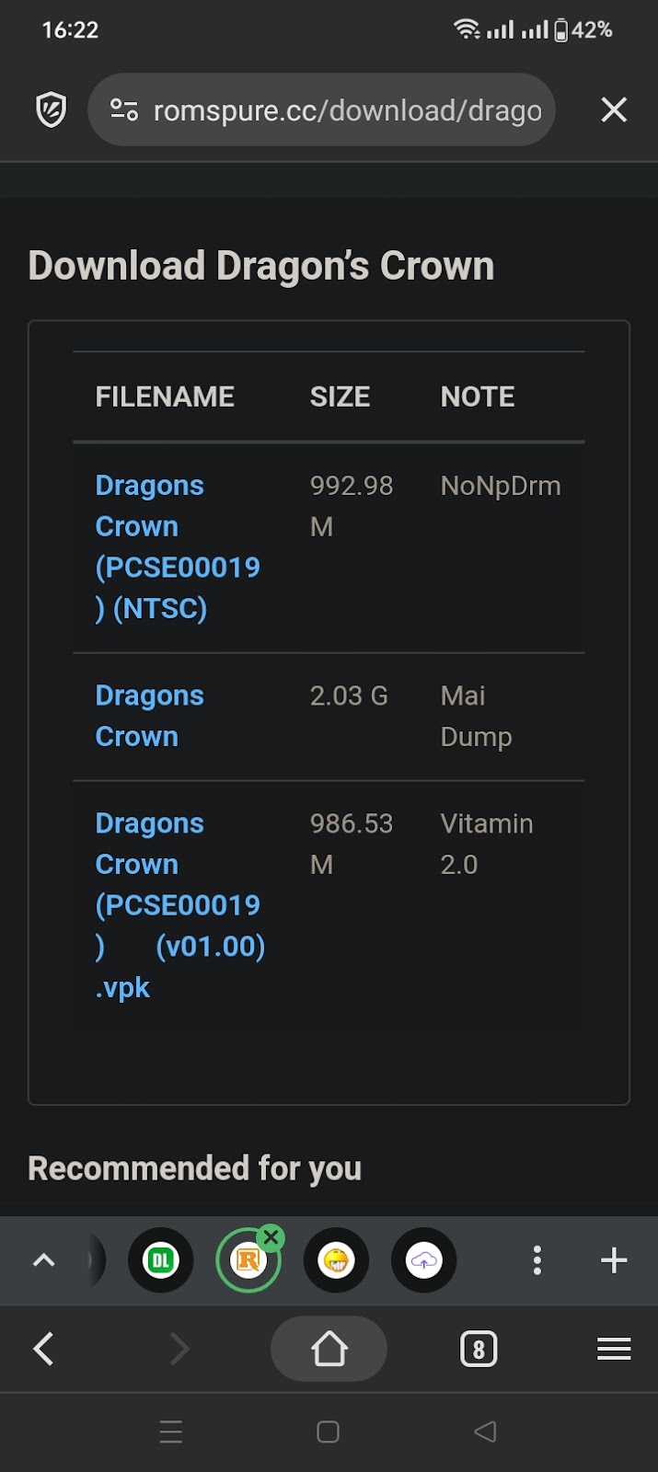Select the orange R romspure tab

[x=247, y=1261]
